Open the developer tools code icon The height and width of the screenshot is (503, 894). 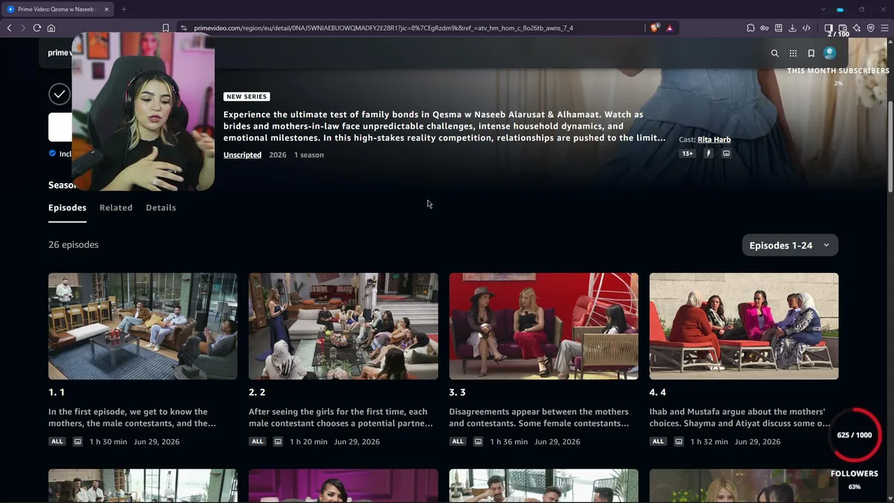807,28
